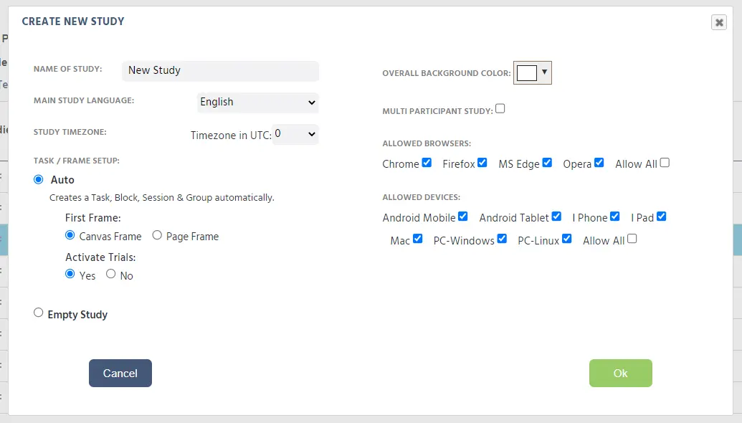Select No for Activate Trials
The image size is (742, 423).
coord(110,274)
